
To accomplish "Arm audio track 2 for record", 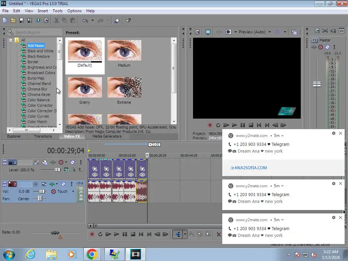I will (x=35, y=184).
